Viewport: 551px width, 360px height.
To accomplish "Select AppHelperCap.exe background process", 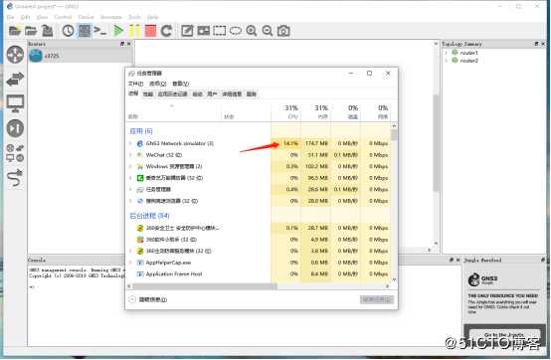I will [x=259, y=263].
